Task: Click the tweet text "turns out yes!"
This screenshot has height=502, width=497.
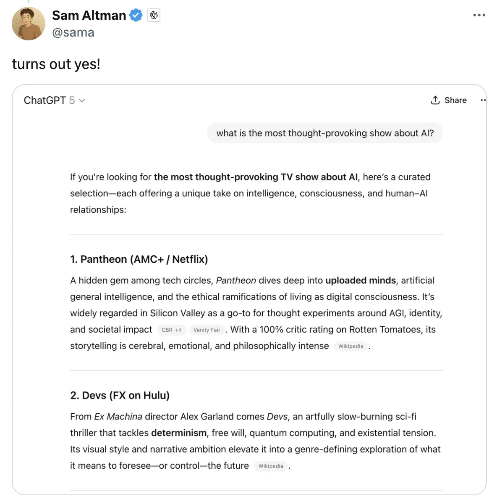Action: click(x=56, y=64)
